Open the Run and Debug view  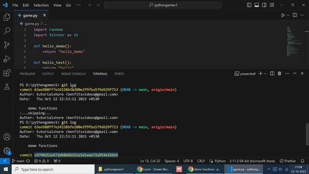pos(7,59)
